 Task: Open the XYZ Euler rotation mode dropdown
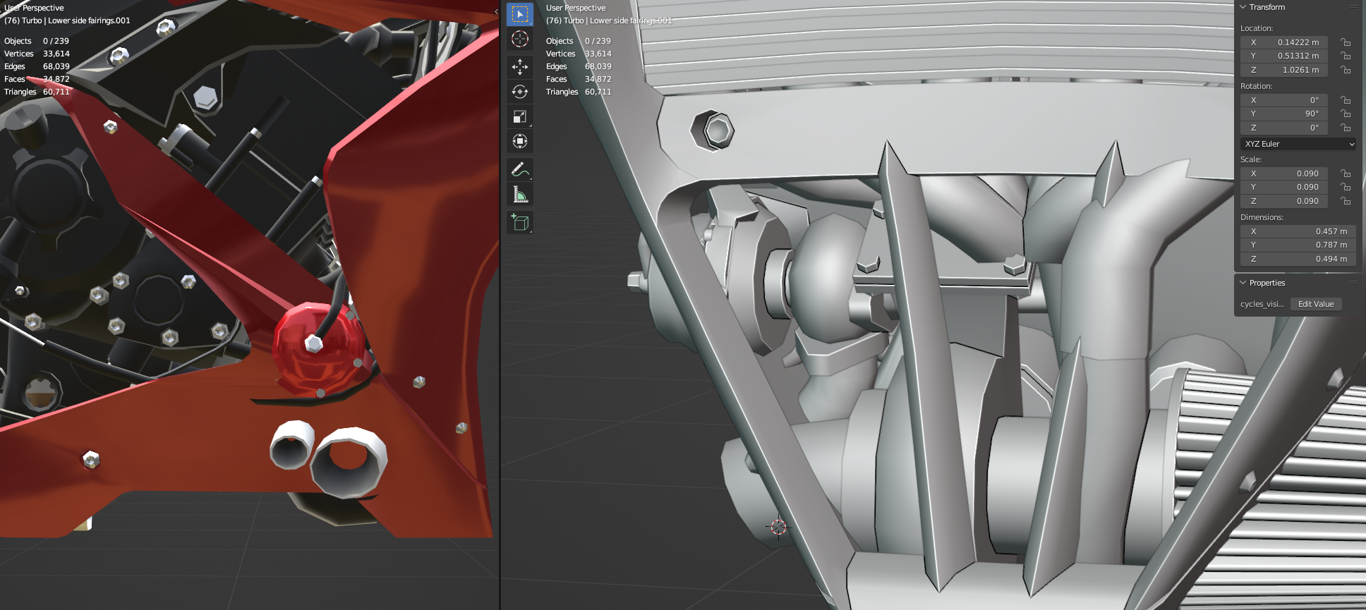pos(1298,144)
